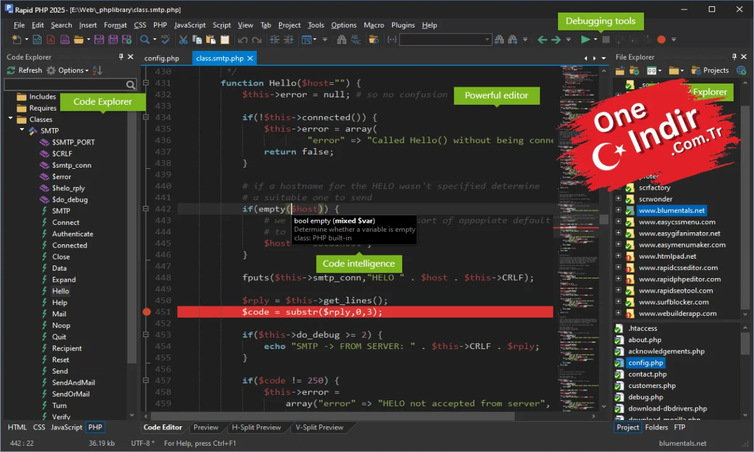Click the Projects button in File Explorer
Screen dimensions: 754x452
point(709,70)
